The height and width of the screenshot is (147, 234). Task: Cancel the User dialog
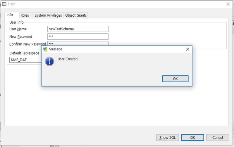pyautogui.click(x=218, y=137)
